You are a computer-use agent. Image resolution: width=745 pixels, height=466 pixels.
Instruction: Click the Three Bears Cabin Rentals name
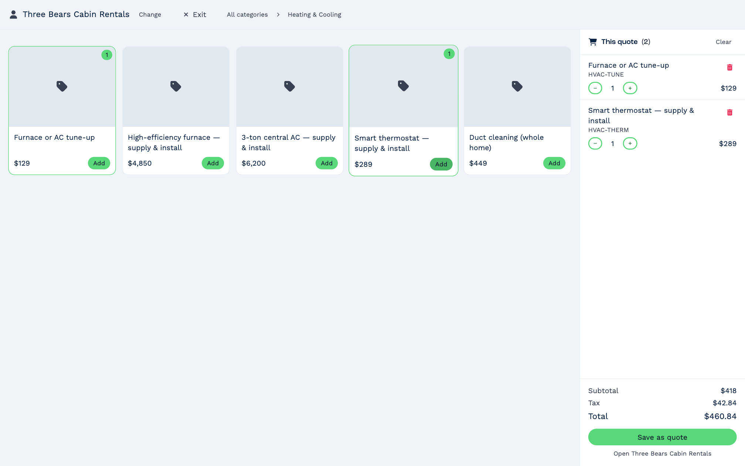click(76, 14)
